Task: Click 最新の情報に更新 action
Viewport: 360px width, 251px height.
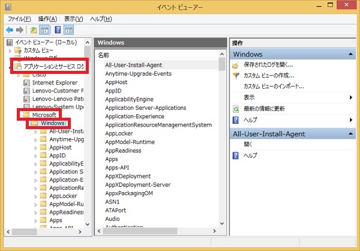Action: point(264,109)
